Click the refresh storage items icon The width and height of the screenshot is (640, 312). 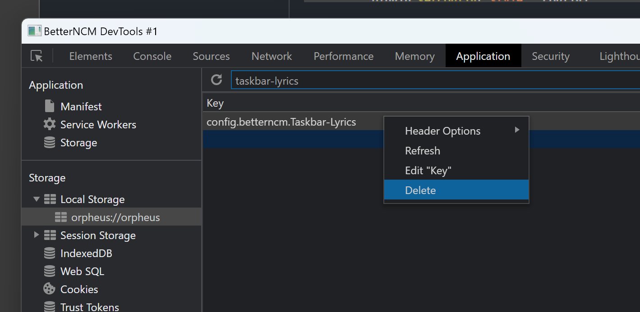coord(216,80)
